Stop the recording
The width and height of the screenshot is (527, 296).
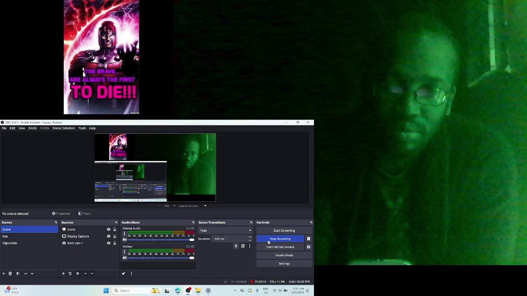[x=280, y=239]
